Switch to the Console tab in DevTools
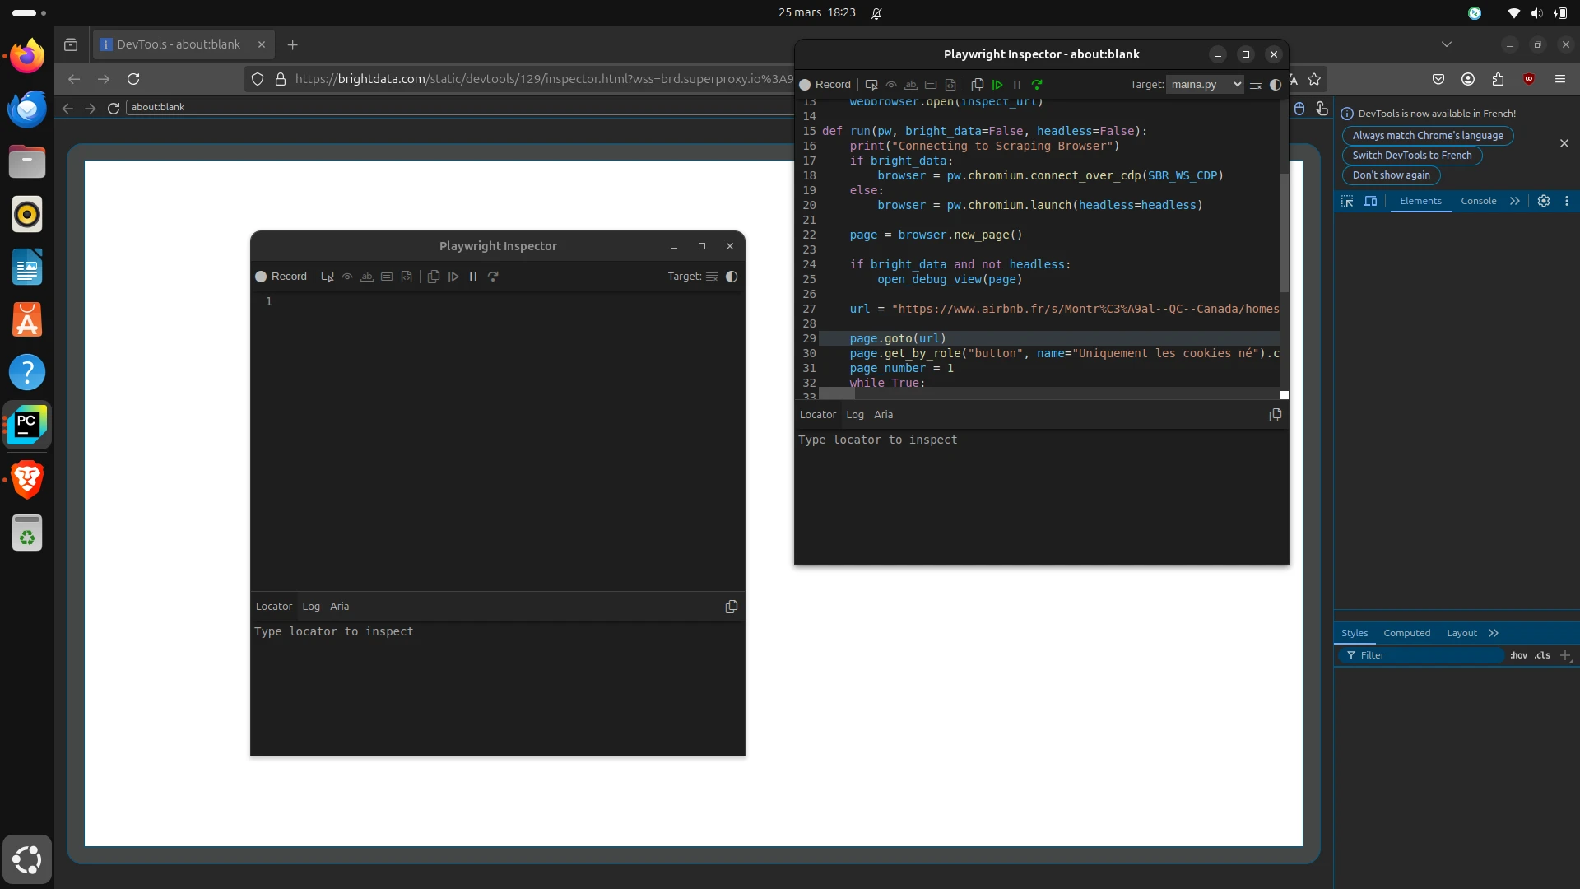 coord(1478,201)
